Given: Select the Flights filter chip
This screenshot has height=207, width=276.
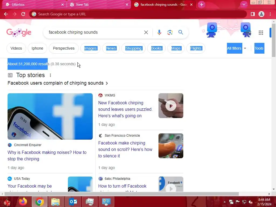Looking at the screenshot, I should (x=196, y=48).
